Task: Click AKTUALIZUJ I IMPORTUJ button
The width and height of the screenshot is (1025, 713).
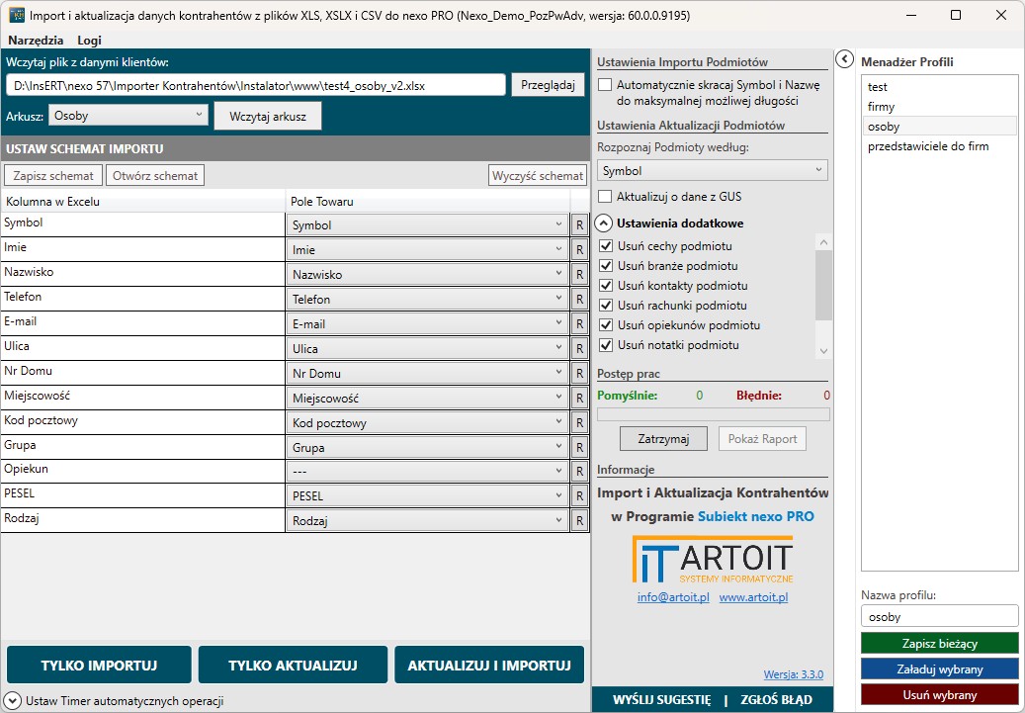Action: coord(489,666)
